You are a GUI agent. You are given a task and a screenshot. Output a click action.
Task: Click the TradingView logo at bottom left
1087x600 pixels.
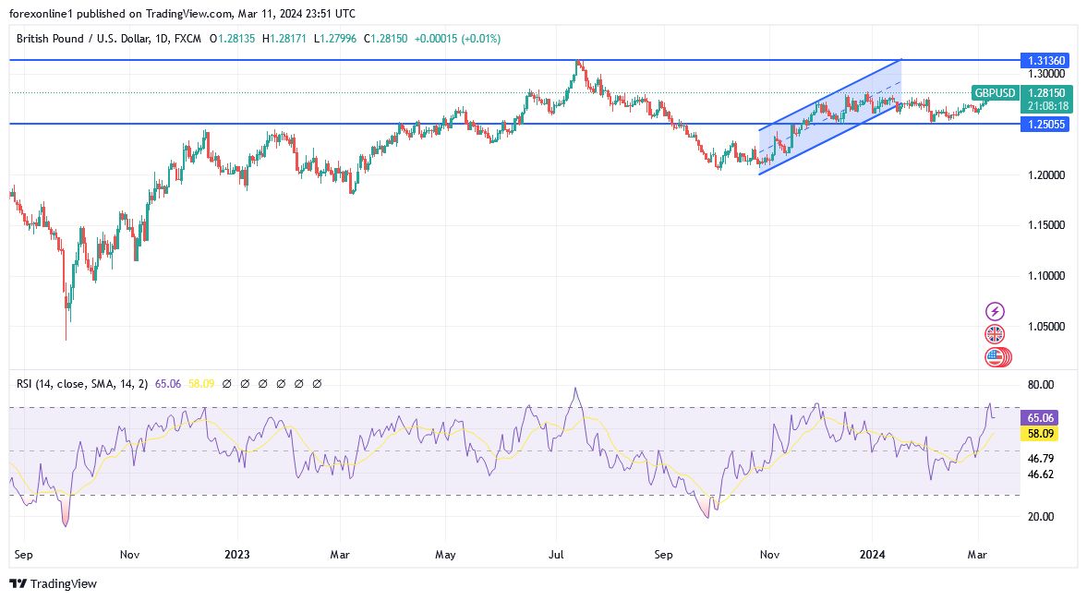coord(55,584)
